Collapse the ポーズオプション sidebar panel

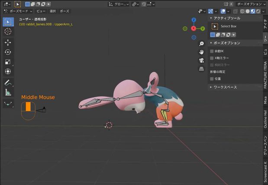[x=236, y=43]
